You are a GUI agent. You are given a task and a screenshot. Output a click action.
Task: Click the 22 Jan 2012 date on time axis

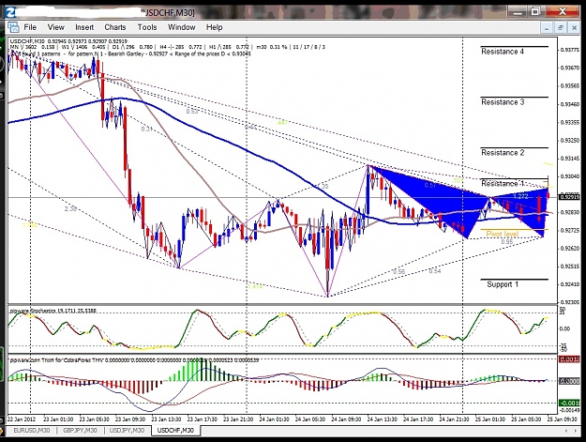(x=21, y=419)
